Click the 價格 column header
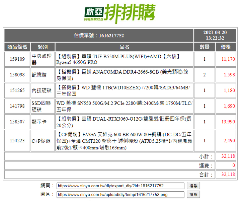 pyautogui.click(x=226, y=47)
